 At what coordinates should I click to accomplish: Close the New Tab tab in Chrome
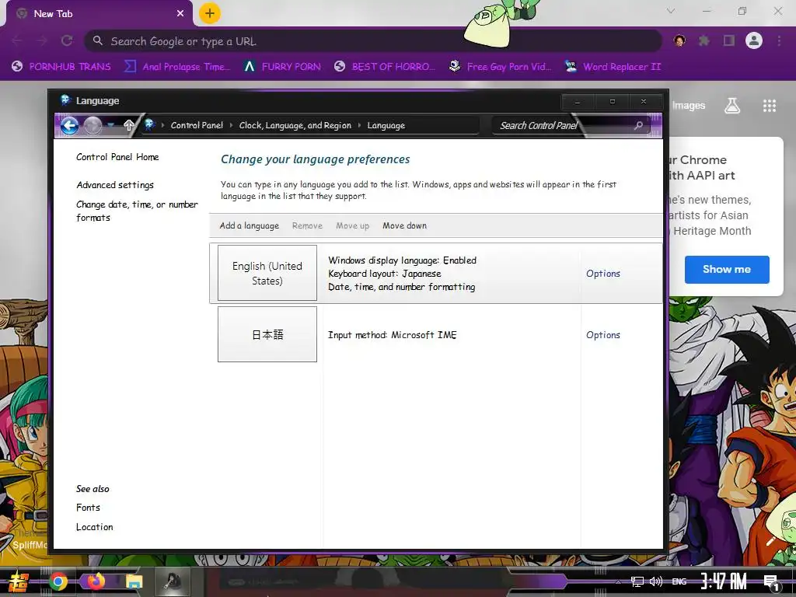tap(180, 14)
